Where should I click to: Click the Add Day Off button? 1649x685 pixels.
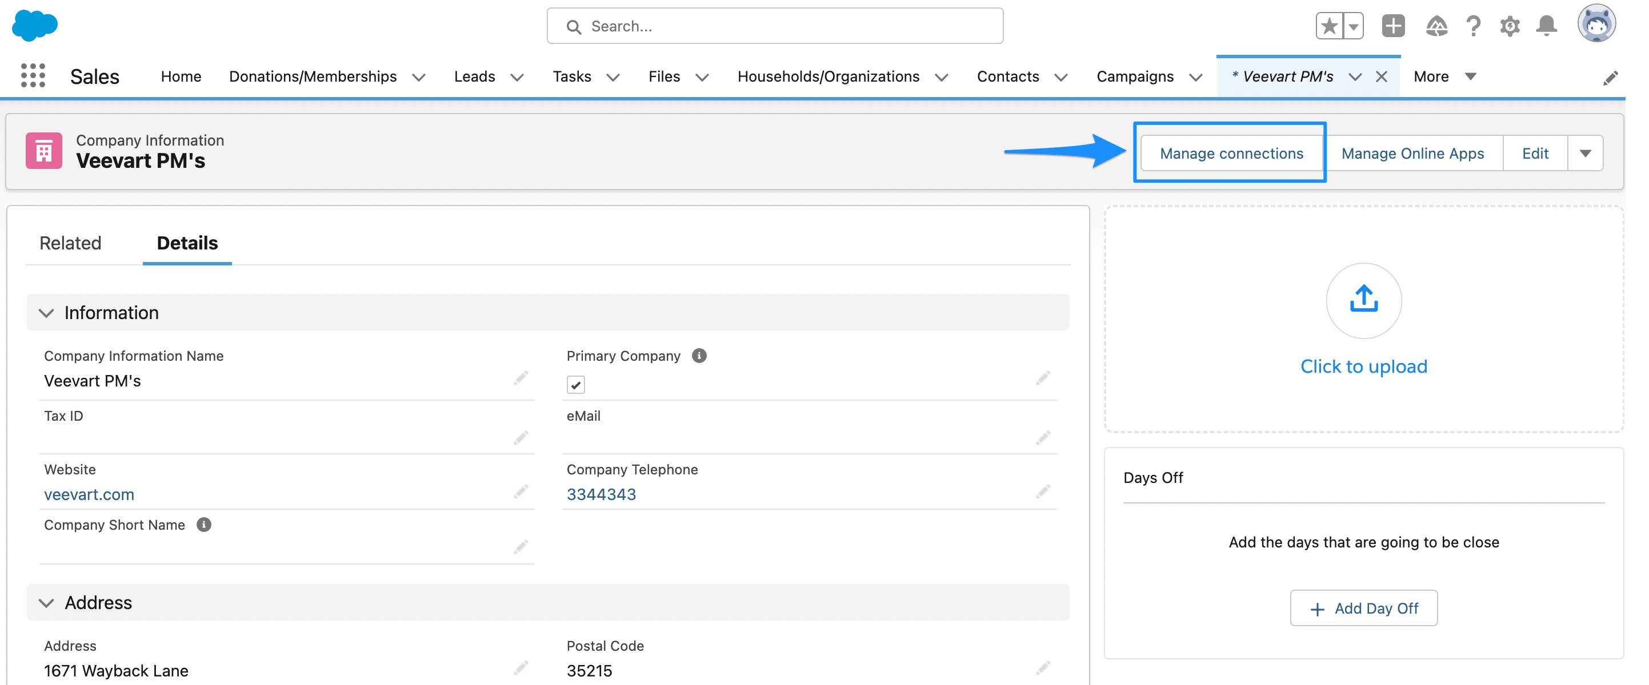(1363, 607)
